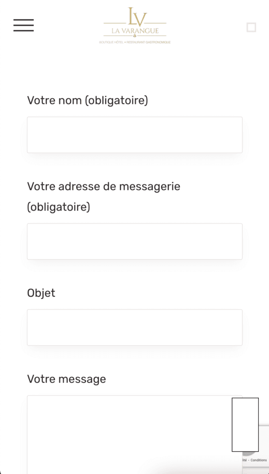Open the truncated Confidentialité link
269x474 pixels.
(x=244, y=460)
